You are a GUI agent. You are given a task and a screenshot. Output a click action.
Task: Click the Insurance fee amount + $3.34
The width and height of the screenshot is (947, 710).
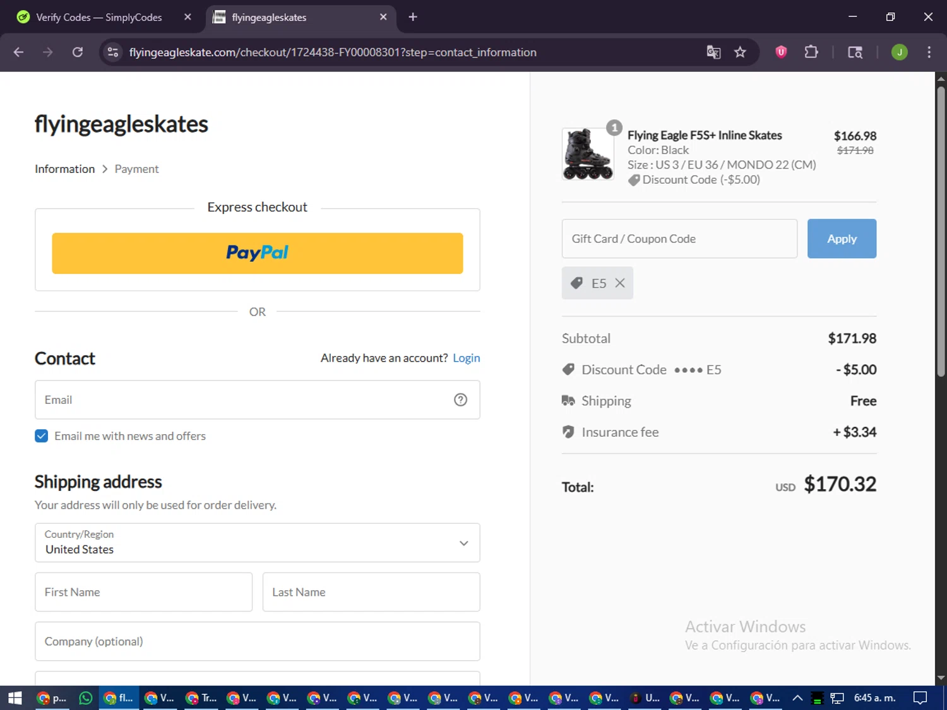pos(855,432)
